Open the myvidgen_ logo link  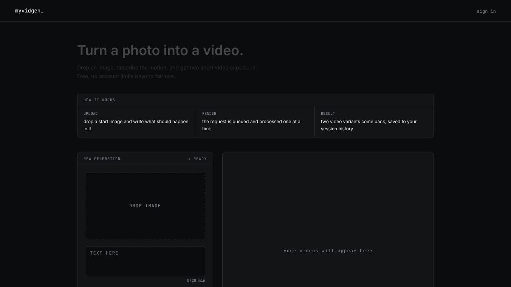(29, 11)
